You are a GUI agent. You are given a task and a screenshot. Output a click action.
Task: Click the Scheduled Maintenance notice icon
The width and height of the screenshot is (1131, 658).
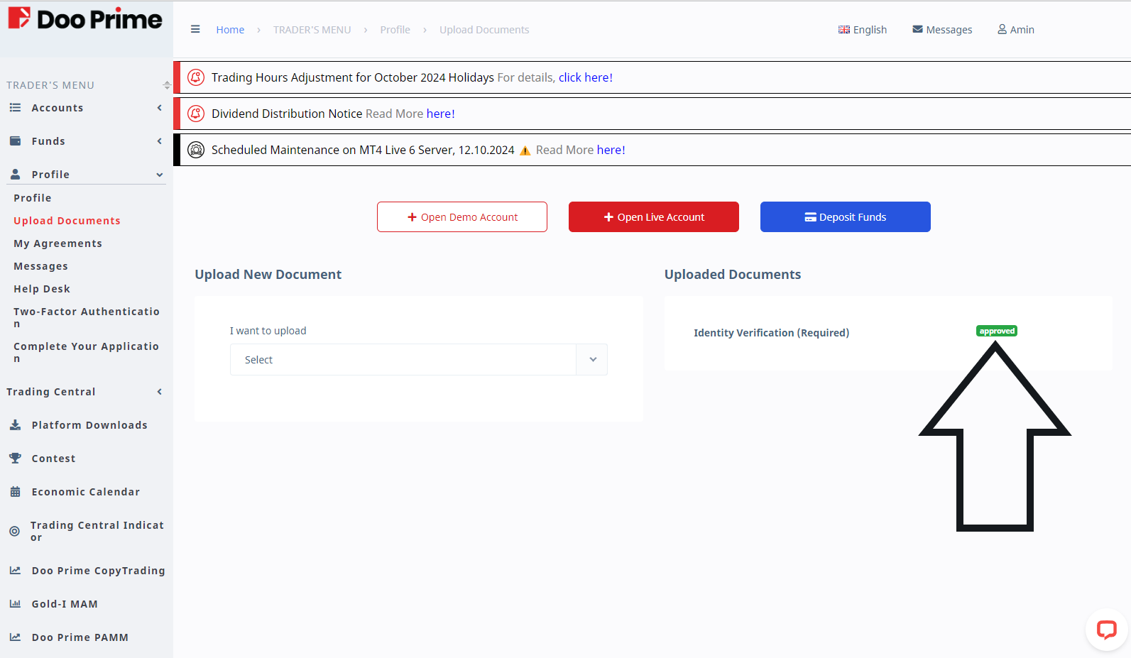pyautogui.click(x=196, y=150)
